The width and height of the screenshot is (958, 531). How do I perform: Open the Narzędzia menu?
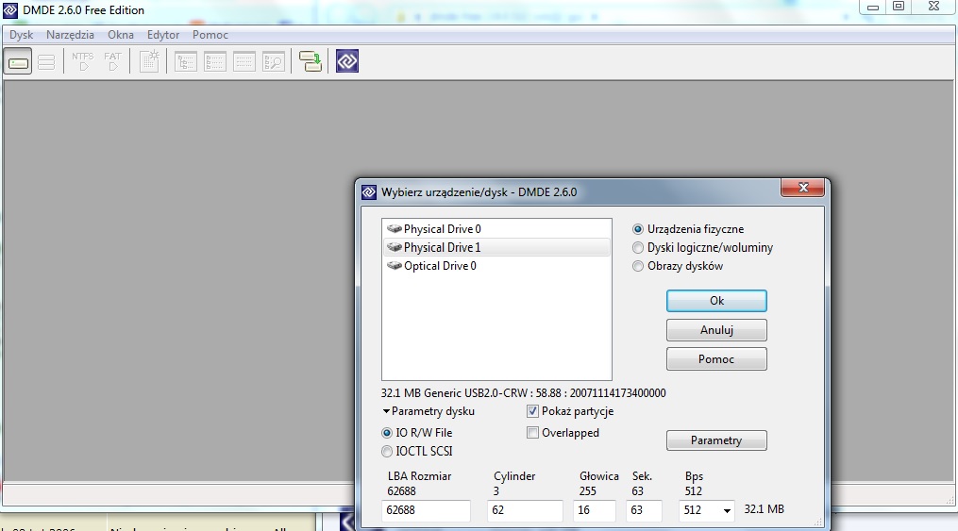point(70,35)
